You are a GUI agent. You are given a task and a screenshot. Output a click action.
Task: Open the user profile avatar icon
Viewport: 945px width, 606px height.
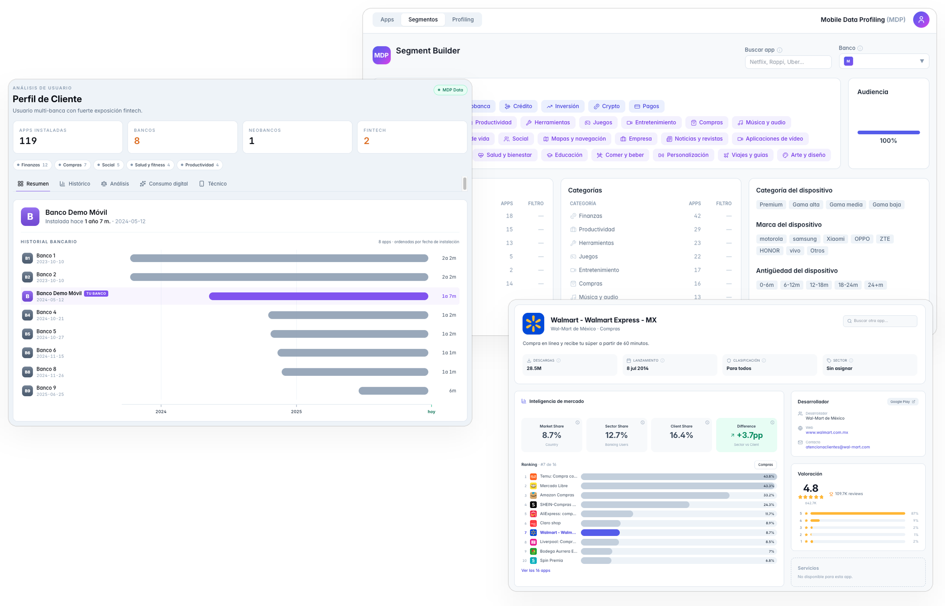point(921,20)
